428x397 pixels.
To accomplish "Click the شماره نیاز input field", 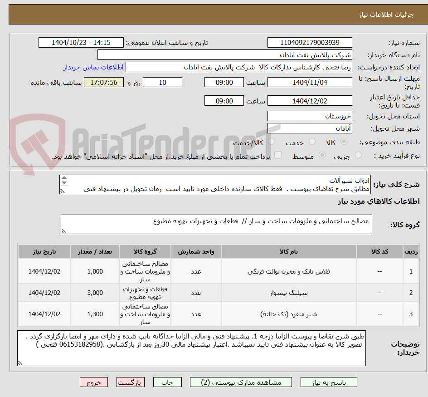I will pyautogui.click(x=310, y=42).
